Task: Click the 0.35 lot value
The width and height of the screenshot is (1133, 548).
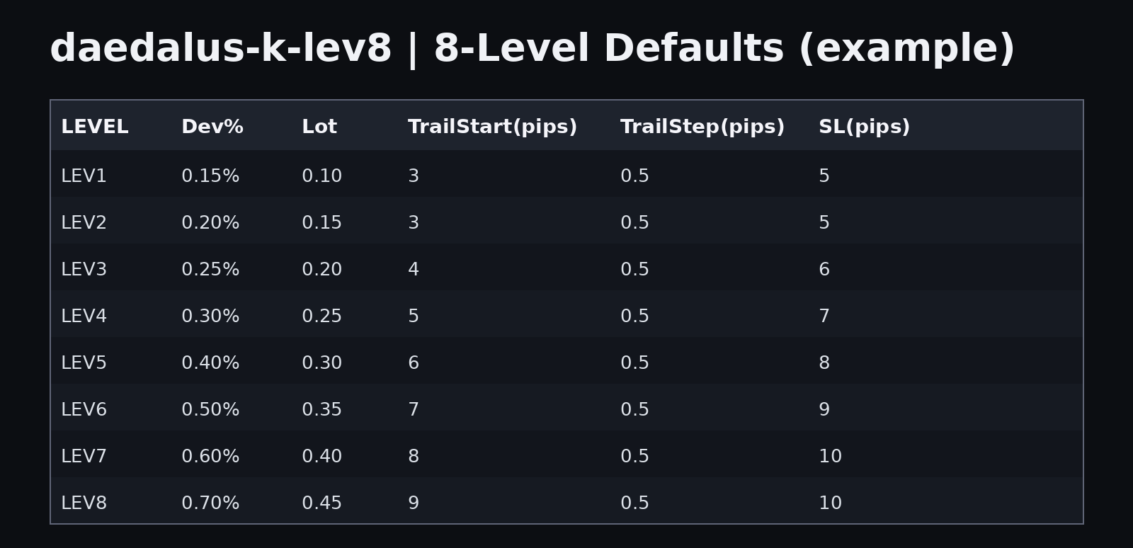Action: tap(321, 410)
